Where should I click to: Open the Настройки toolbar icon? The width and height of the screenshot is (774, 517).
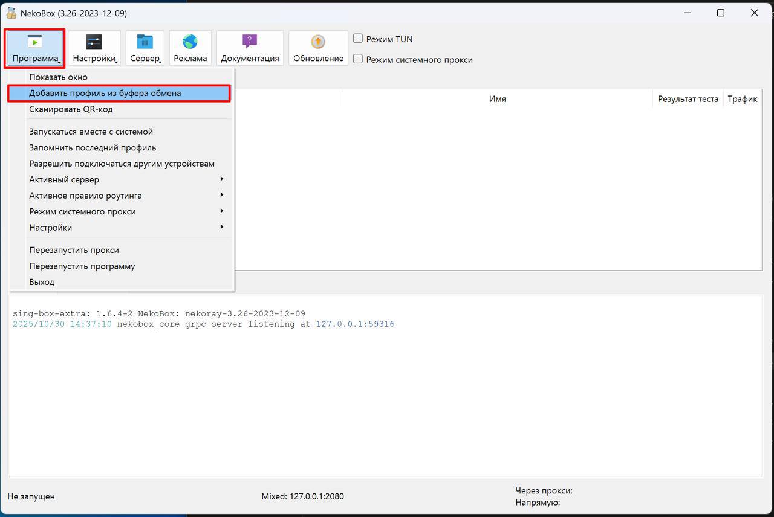click(94, 42)
